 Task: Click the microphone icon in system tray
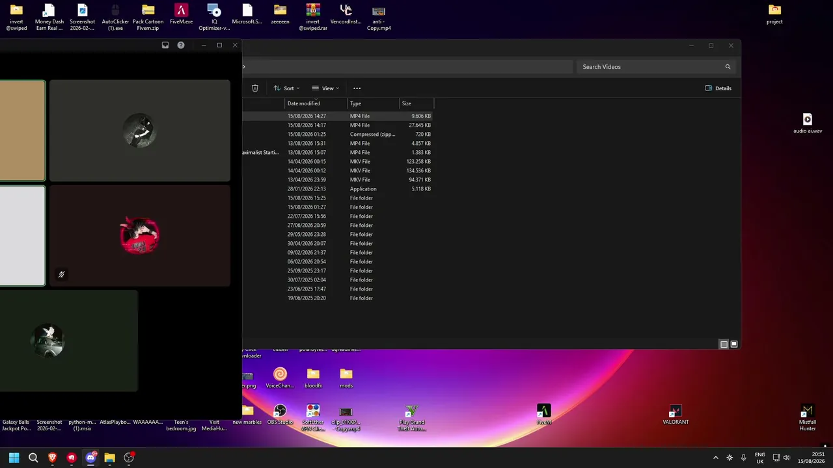point(743,458)
